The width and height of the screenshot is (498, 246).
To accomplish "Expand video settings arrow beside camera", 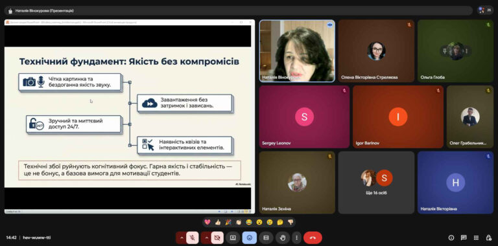I will tap(206, 238).
